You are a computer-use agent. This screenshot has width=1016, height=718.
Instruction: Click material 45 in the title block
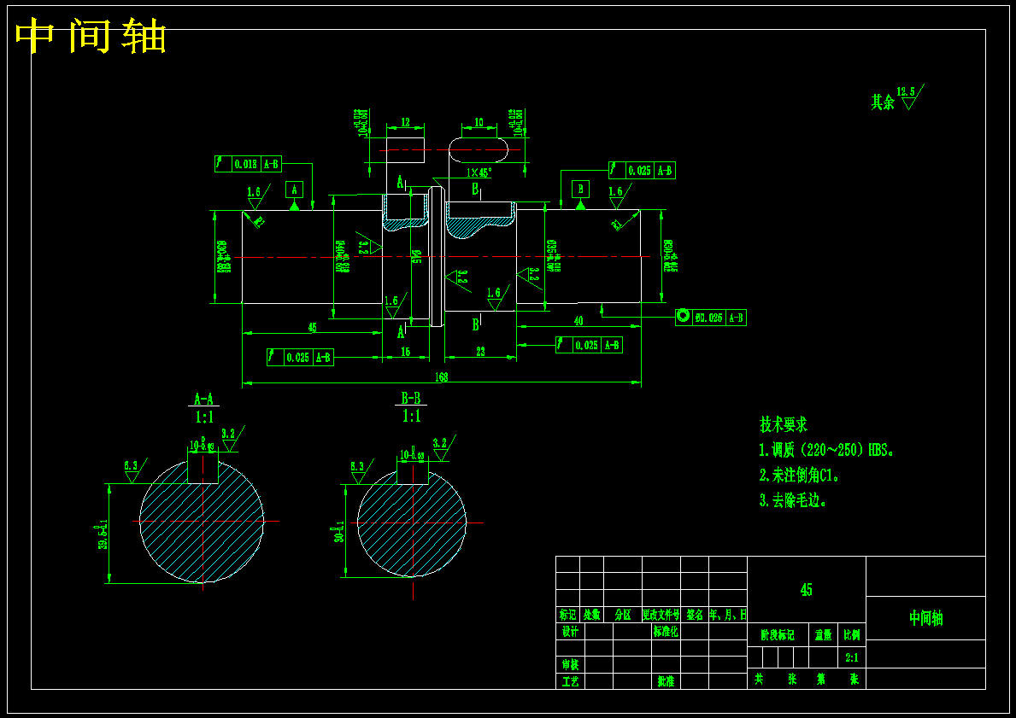tap(806, 590)
